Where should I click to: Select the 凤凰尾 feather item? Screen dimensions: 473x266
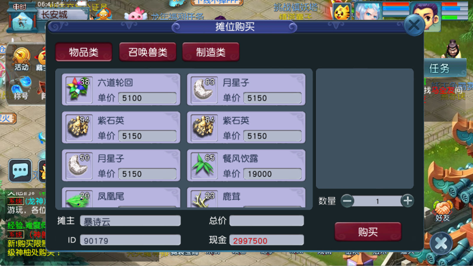(x=121, y=197)
